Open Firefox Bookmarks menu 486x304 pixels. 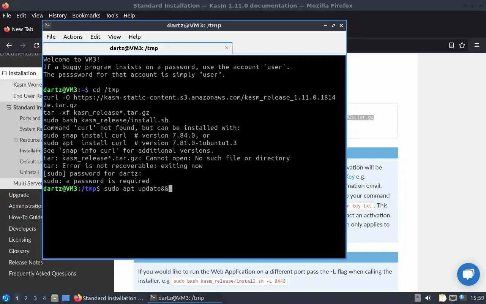point(86,16)
